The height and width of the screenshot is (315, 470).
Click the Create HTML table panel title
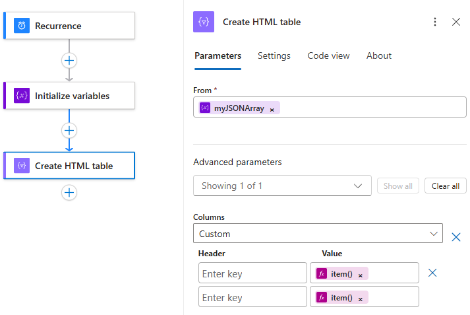point(262,22)
